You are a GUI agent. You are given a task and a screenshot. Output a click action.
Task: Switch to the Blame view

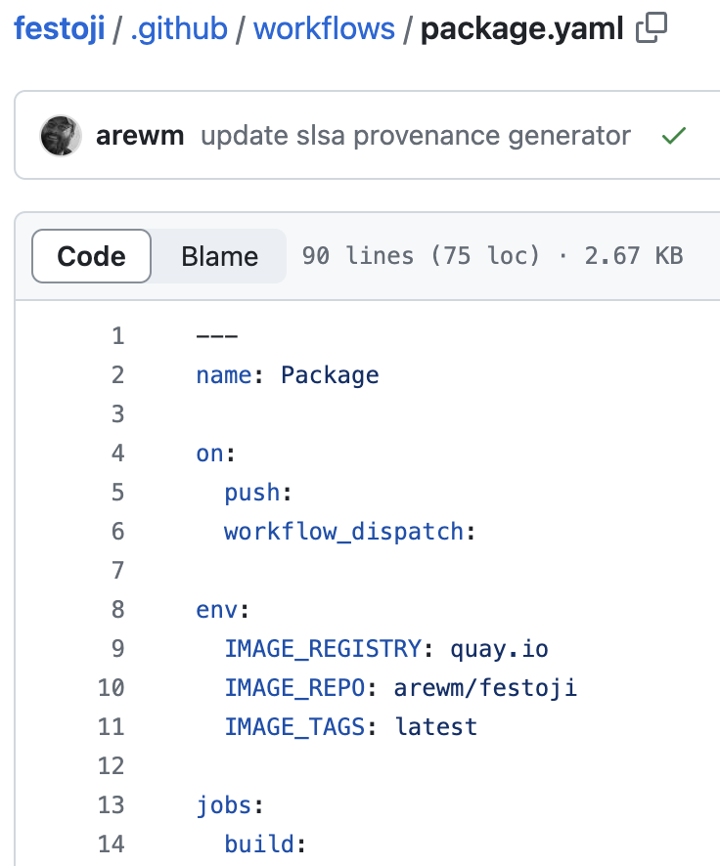[218, 256]
